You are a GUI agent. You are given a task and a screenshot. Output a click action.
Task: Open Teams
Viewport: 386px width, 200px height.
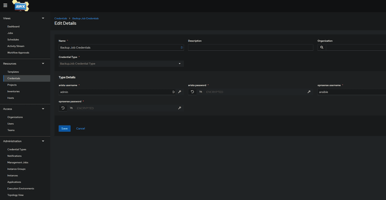tap(11, 130)
